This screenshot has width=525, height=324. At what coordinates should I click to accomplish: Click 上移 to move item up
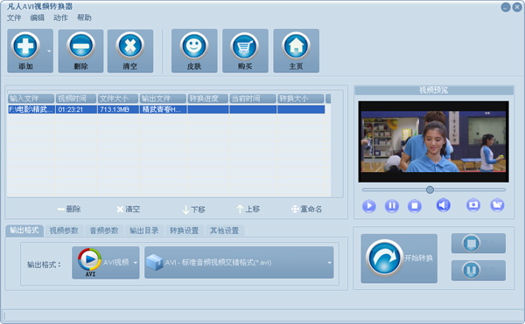tap(248, 209)
